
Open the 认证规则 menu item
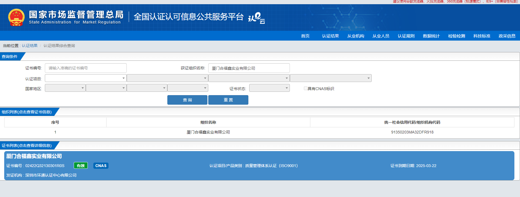pos(406,36)
